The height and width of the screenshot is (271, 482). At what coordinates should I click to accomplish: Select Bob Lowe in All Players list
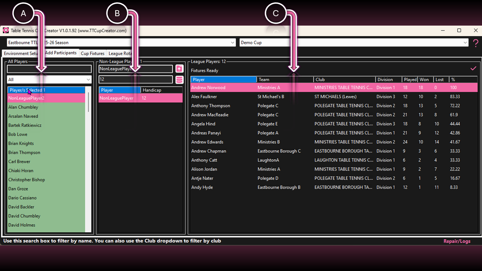click(46, 134)
